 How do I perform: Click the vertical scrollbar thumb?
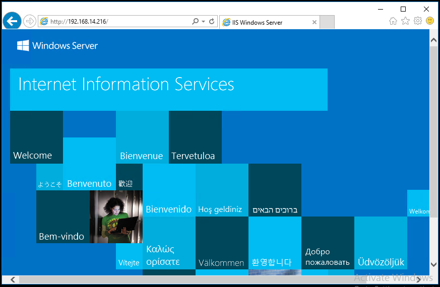click(x=433, y=132)
